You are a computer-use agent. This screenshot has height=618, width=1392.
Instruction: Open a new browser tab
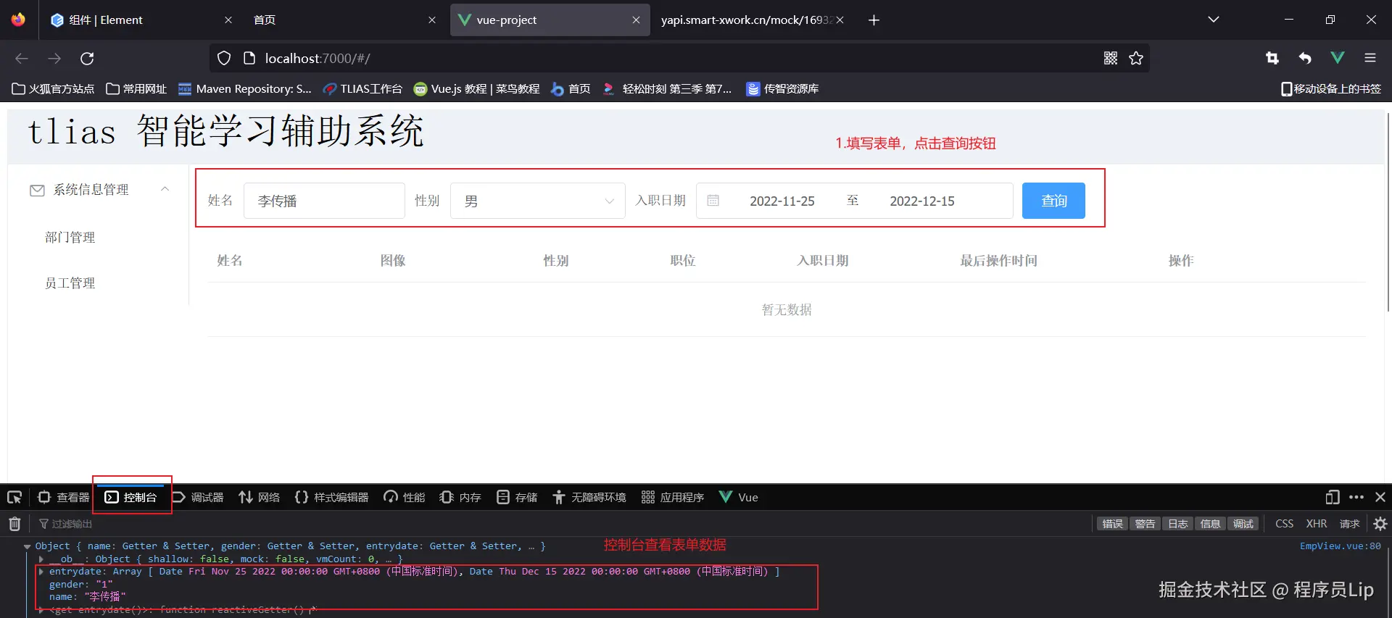coord(874,20)
